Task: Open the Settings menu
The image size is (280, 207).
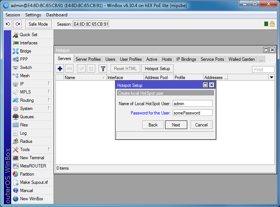Action: [33, 15]
